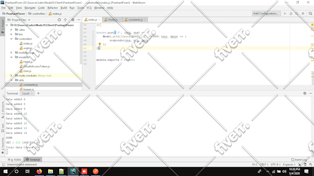Click the collapse all icon in Project panel
The image size is (314, 176).
65,20
